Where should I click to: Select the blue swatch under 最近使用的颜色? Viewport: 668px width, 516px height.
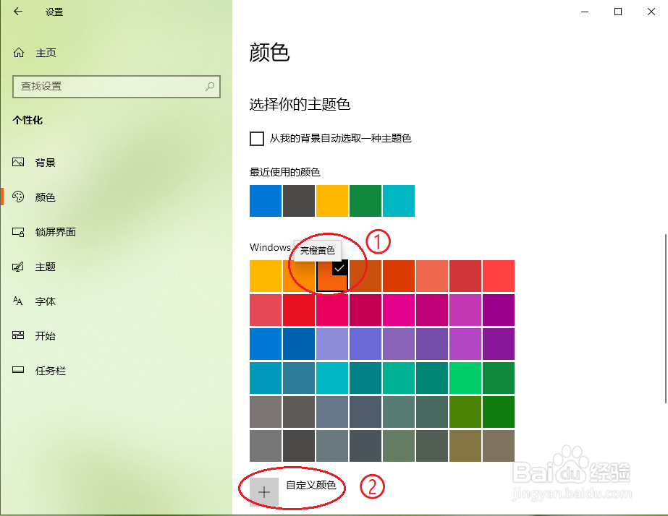point(265,201)
